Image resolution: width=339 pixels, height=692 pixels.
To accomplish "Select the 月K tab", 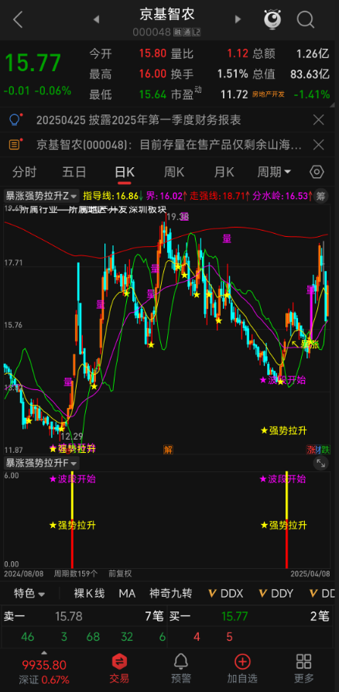I will [224, 172].
